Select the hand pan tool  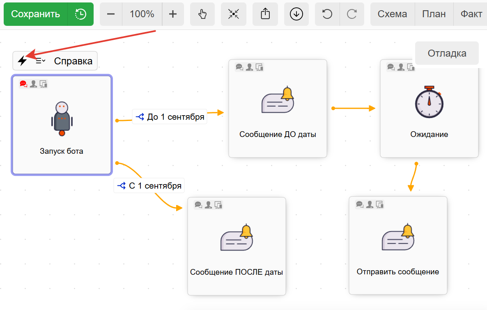pyautogui.click(x=202, y=14)
